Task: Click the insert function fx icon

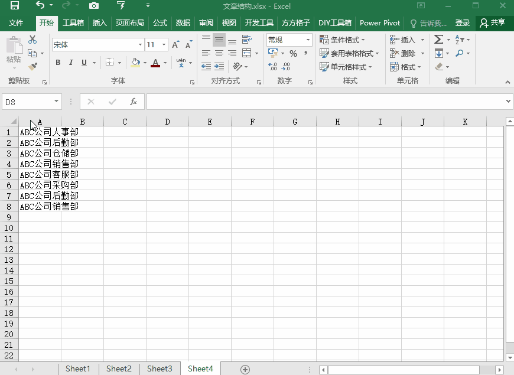Action: [134, 102]
